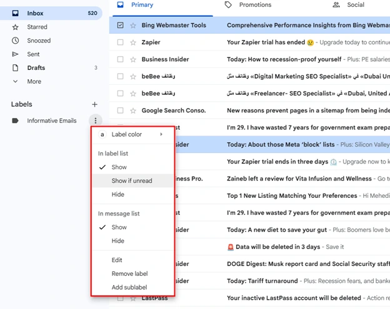This screenshot has width=390, height=309.
Task: Open the Inbox folder
Action: pyautogui.click(x=51, y=13)
